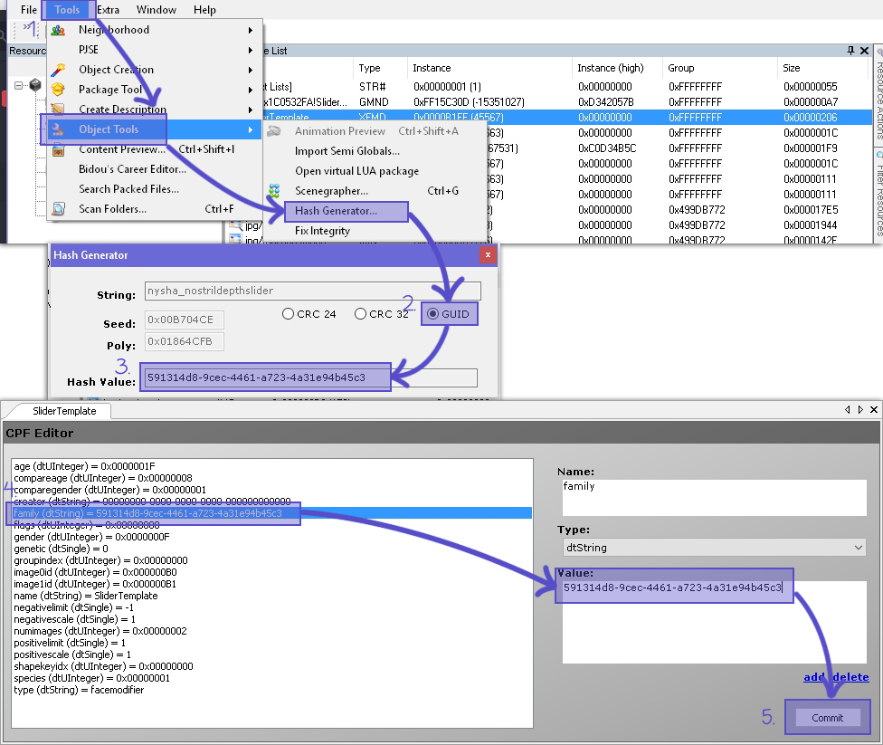Switch to the SliderTemplate tab
The width and height of the screenshot is (883, 745).
63,411
